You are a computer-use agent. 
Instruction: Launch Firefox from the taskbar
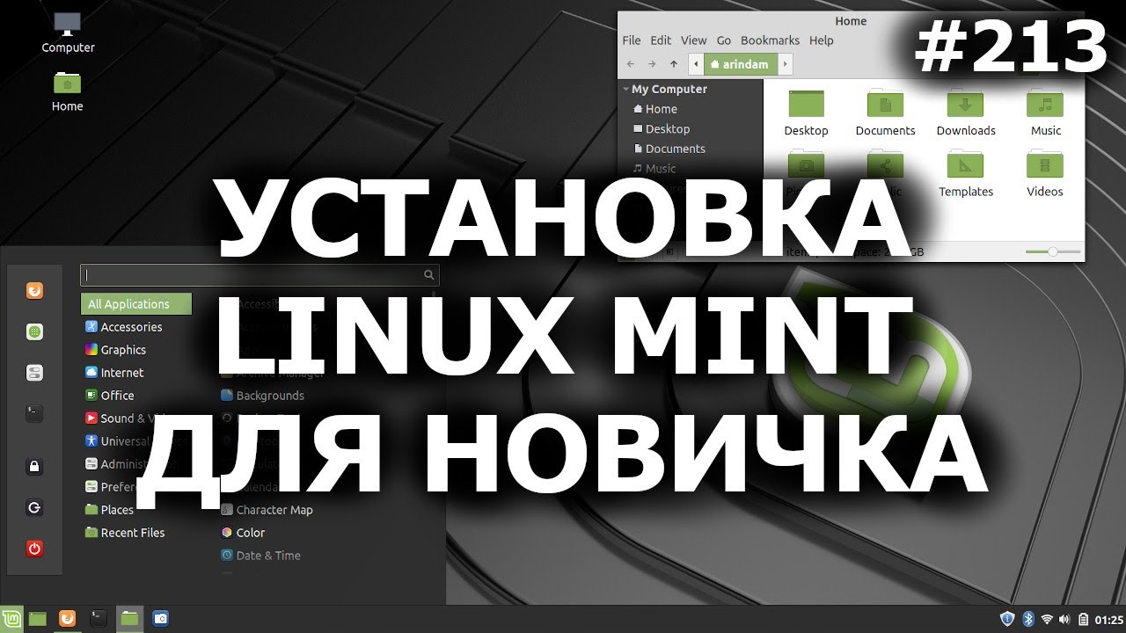pos(67,618)
